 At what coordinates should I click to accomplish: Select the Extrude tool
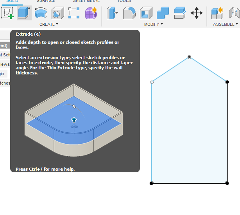pyautogui.click(x=24, y=13)
